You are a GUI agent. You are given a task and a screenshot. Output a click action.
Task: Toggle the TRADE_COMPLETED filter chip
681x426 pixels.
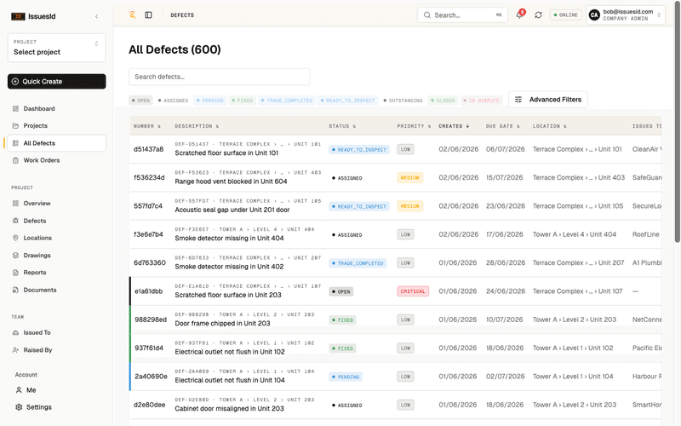287,101
